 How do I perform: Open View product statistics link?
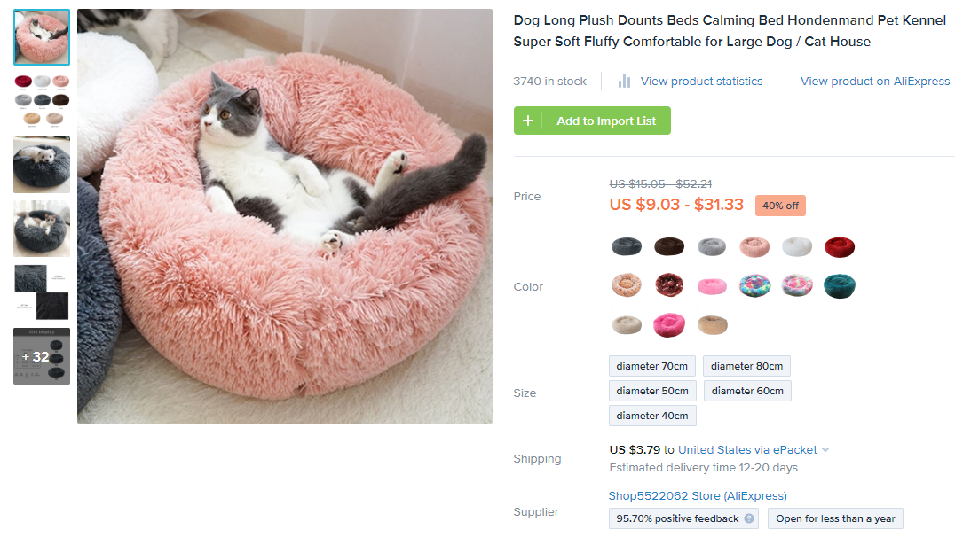pyautogui.click(x=701, y=81)
